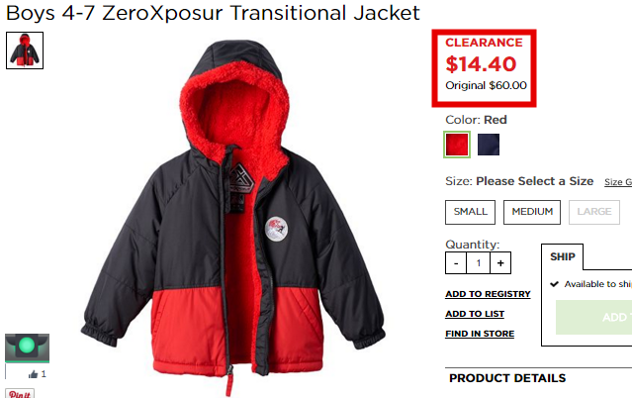
Task: Increase quantity with plus button
Action: pyautogui.click(x=500, y=262)
